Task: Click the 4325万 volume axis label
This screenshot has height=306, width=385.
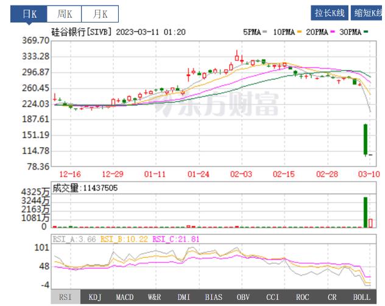Action: click(35, 192)
